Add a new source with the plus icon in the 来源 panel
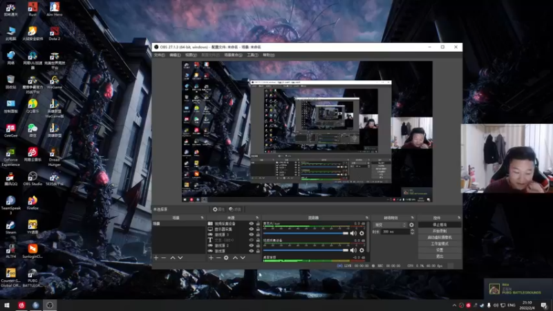 coord(211,258)
